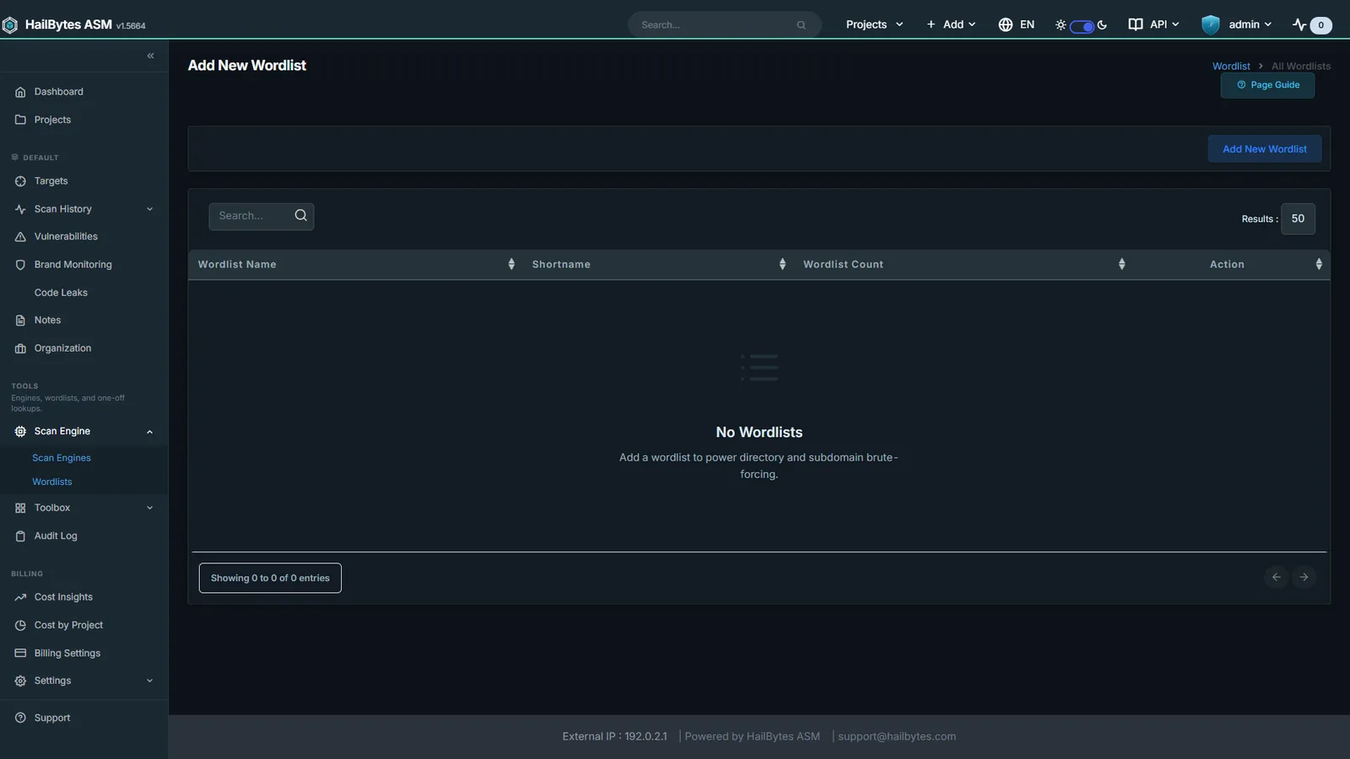The height and width of the screenshot is (759, 1350).
Task: Open Wordlists submenu item
Action: click(52, 482)
